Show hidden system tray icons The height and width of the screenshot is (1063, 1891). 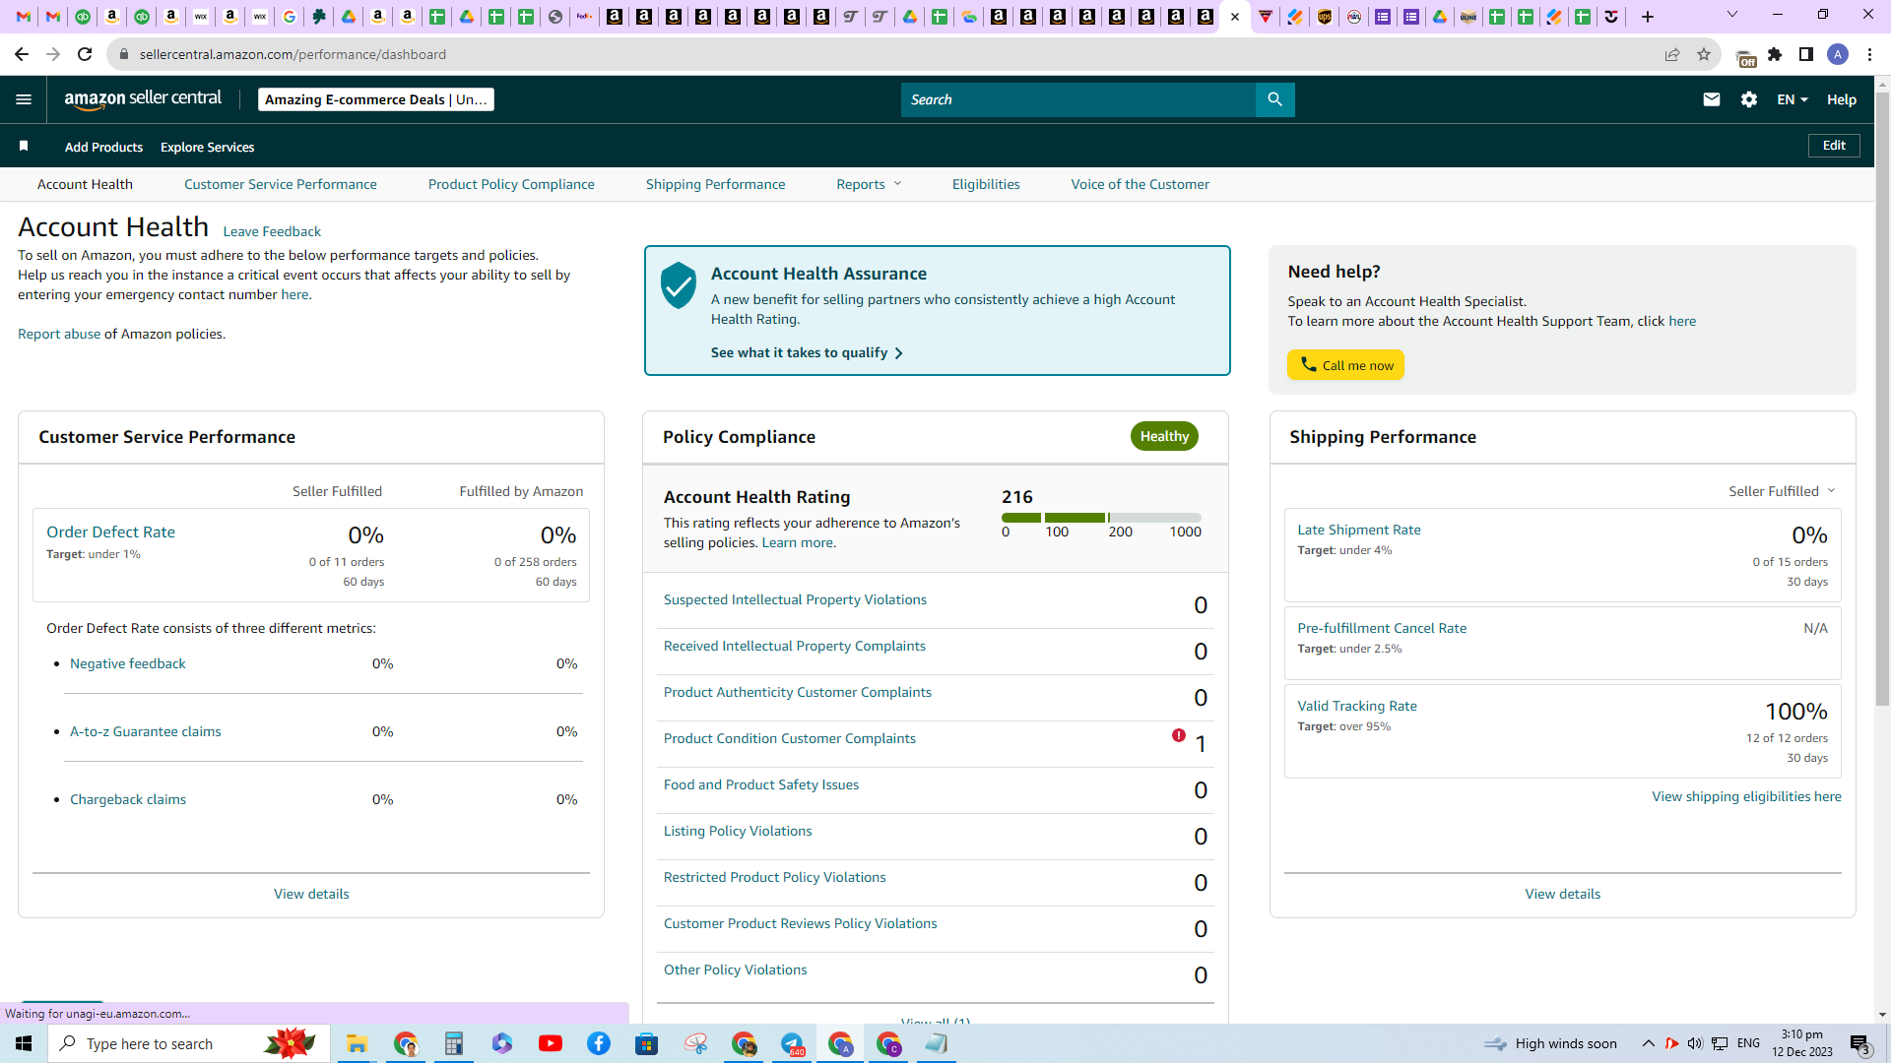point(1648,1043)
